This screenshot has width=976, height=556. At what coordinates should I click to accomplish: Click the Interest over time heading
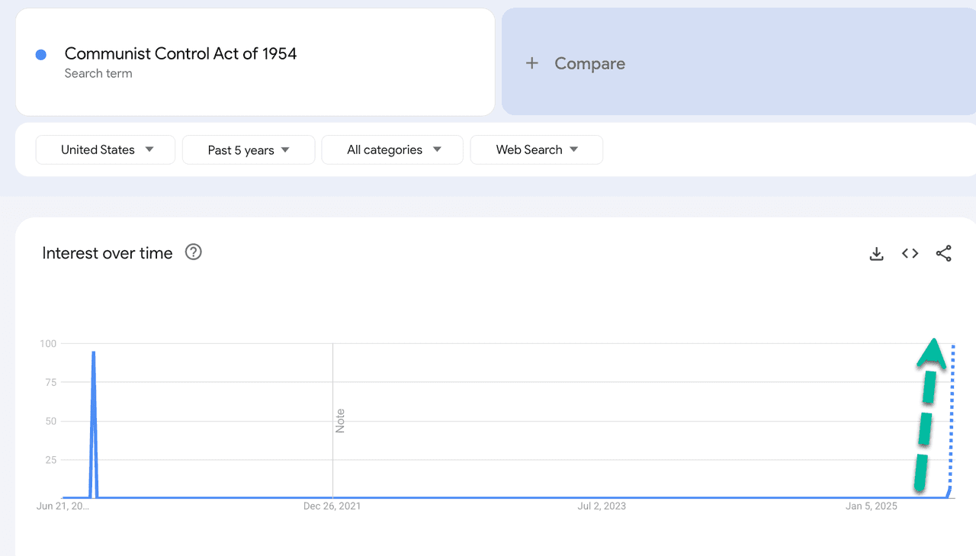pyautogui.click(x=108, y=253)
